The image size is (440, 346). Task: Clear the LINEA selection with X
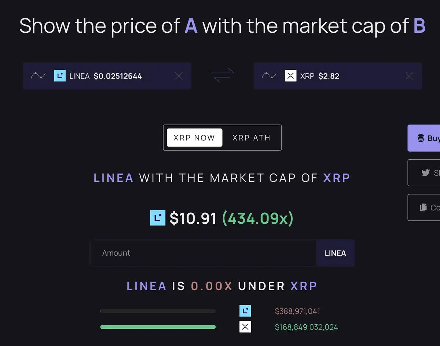click(179, 76)
